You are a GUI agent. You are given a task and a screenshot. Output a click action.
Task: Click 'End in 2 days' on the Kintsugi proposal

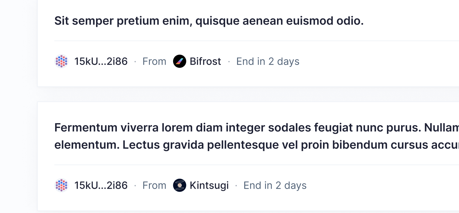pos(275,185)
